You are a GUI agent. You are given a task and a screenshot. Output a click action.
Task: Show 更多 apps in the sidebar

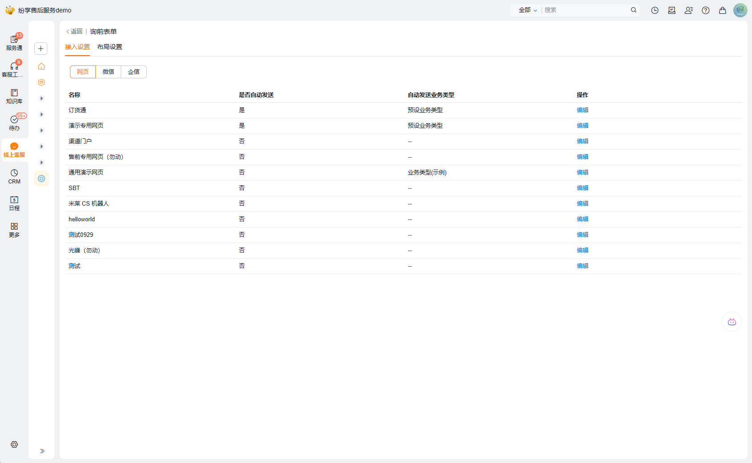tap(14, 230)
